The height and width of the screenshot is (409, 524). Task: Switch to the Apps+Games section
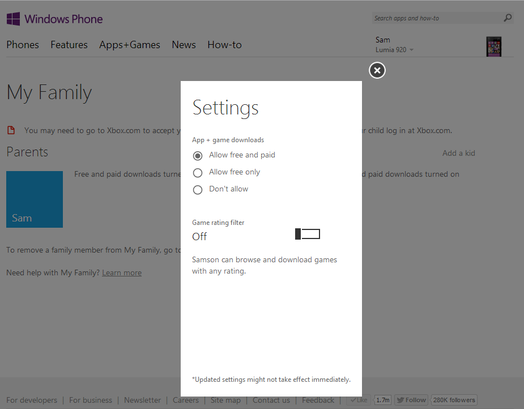tap(129, 45)
